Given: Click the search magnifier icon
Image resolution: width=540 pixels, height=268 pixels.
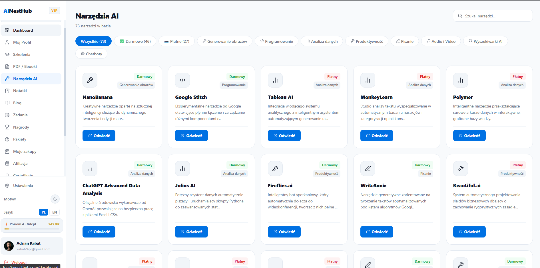Looking at the screenshot, I should [x=460, y=16].
